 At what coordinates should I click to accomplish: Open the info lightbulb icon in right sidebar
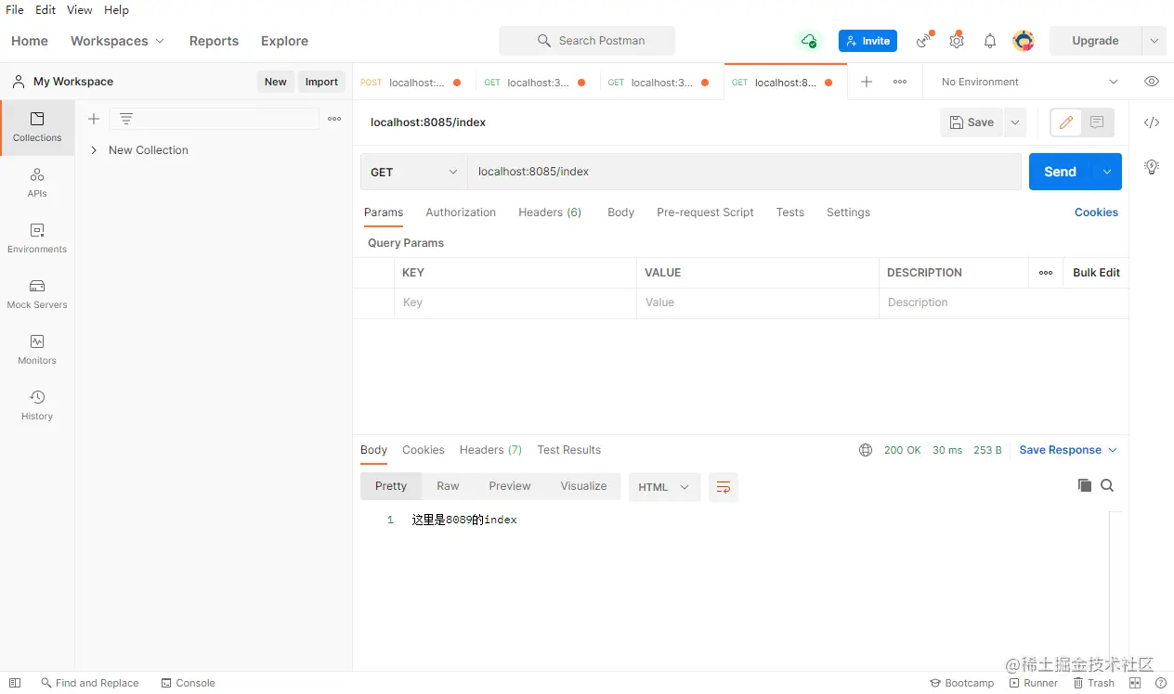(1152, 167)
